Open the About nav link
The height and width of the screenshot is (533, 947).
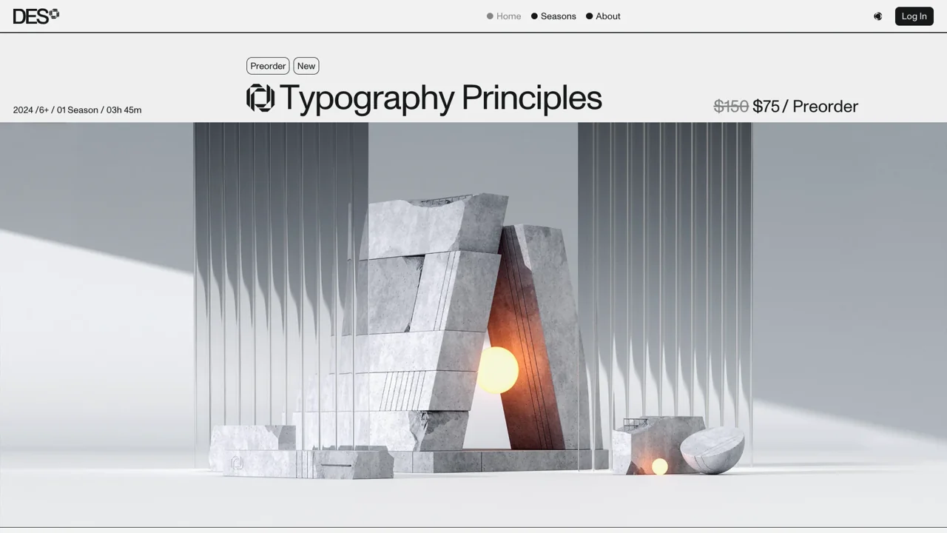coord(603,16)
